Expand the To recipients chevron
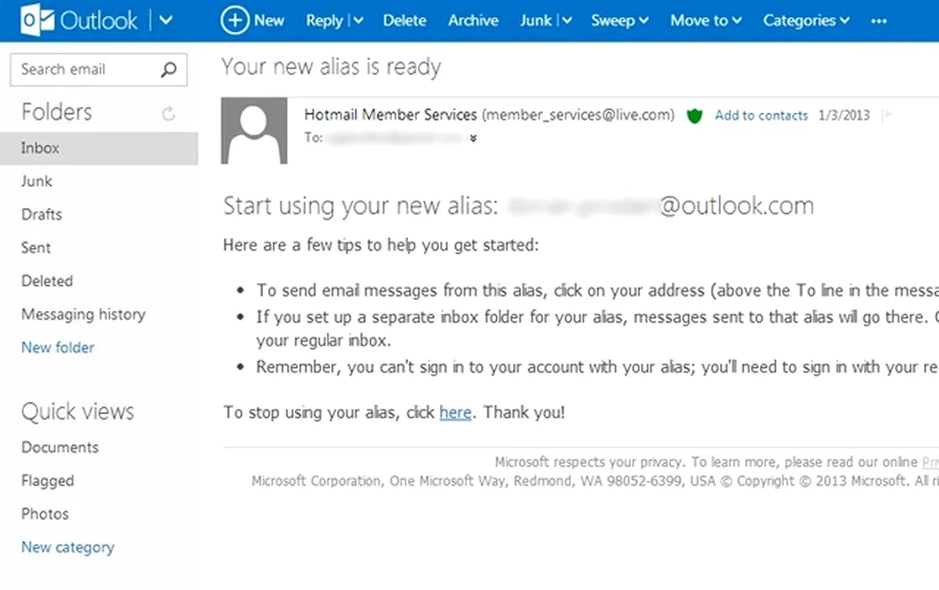Viewport: 939px width, 590px height. 473,138
